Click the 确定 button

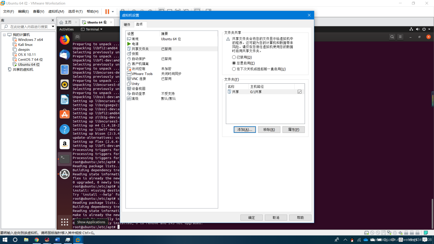point(252,218)
